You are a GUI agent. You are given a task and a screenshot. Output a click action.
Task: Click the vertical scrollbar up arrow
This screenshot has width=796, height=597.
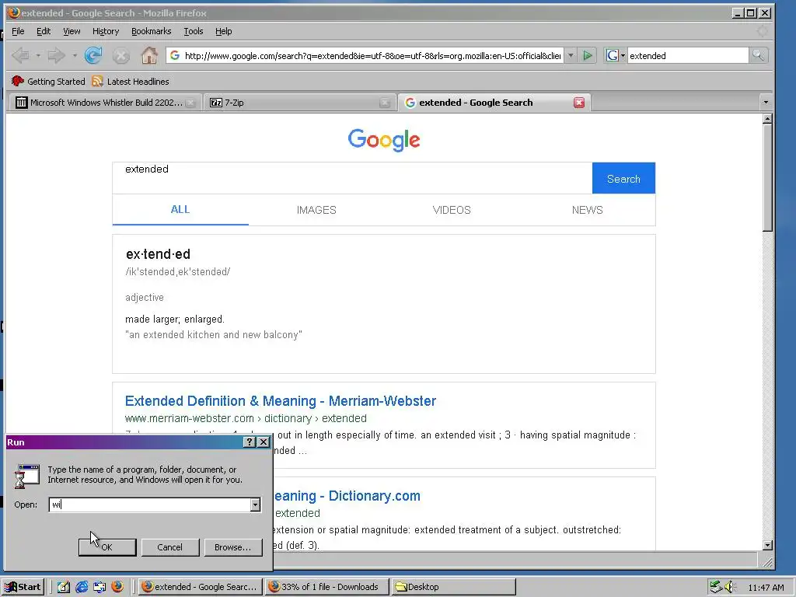tap(767, 119)
